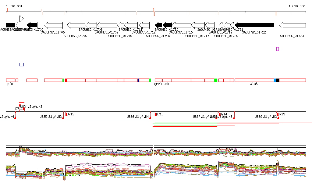
Task: Click the alaS gene name label
Action: 254,84
